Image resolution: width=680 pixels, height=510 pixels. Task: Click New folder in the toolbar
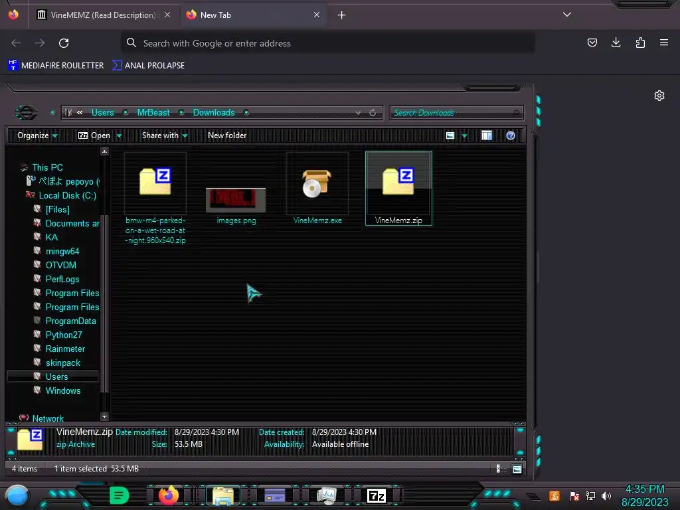[x=227, y=135]
